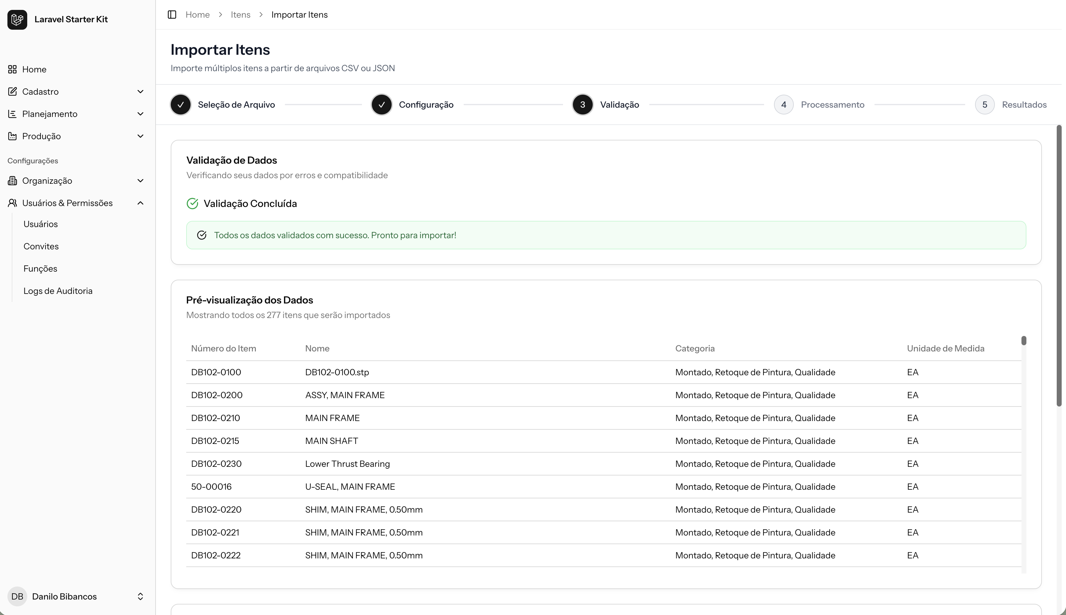Click the Planejamento chart icon

tap(12, 114)
